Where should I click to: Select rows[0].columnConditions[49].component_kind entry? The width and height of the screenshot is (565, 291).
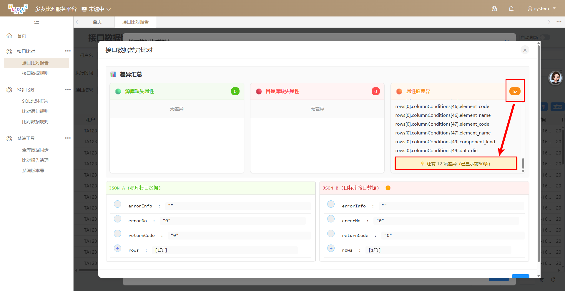pos(445,142)
